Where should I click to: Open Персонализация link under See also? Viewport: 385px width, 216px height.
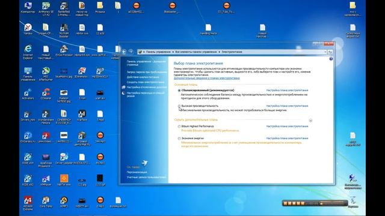(x=137, y=172)
